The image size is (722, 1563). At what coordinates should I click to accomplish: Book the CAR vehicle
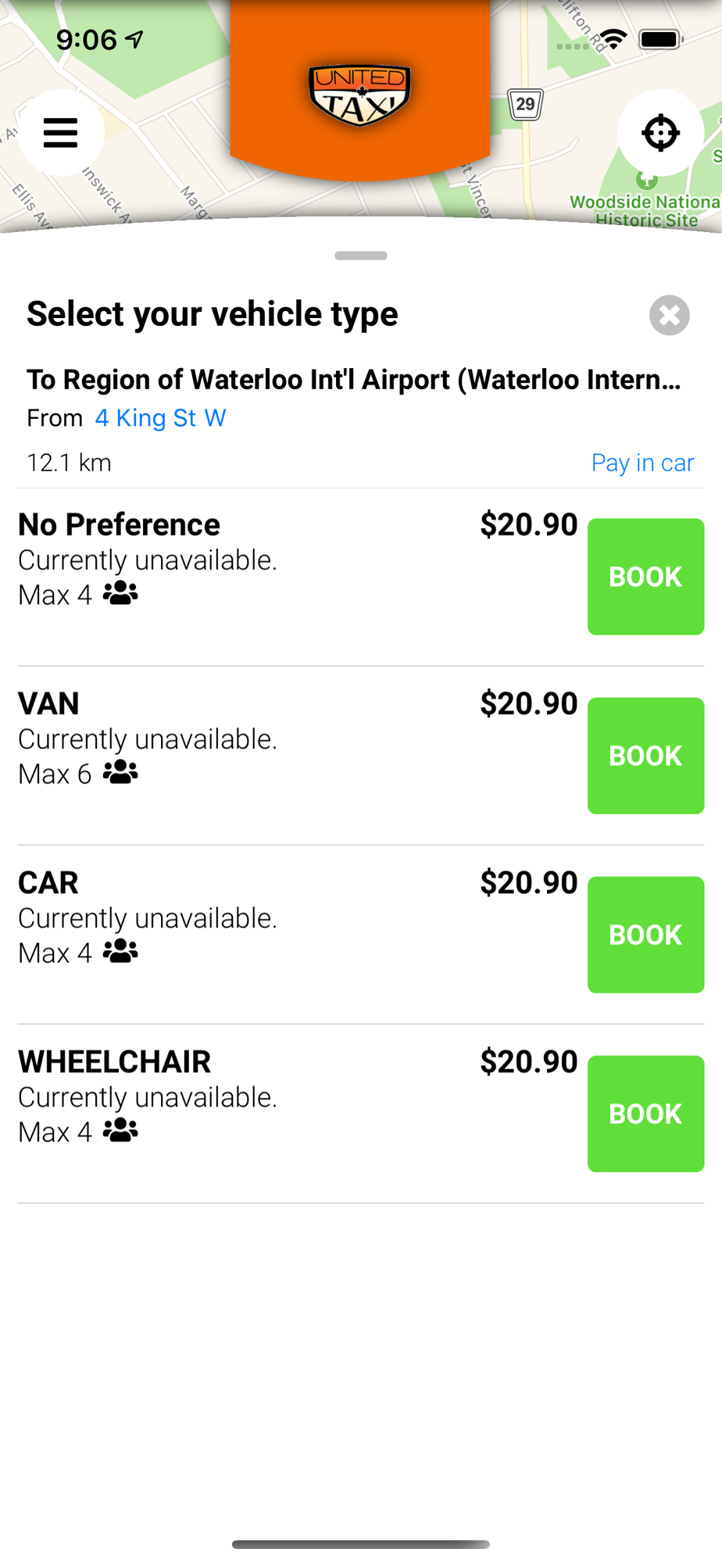645,935
